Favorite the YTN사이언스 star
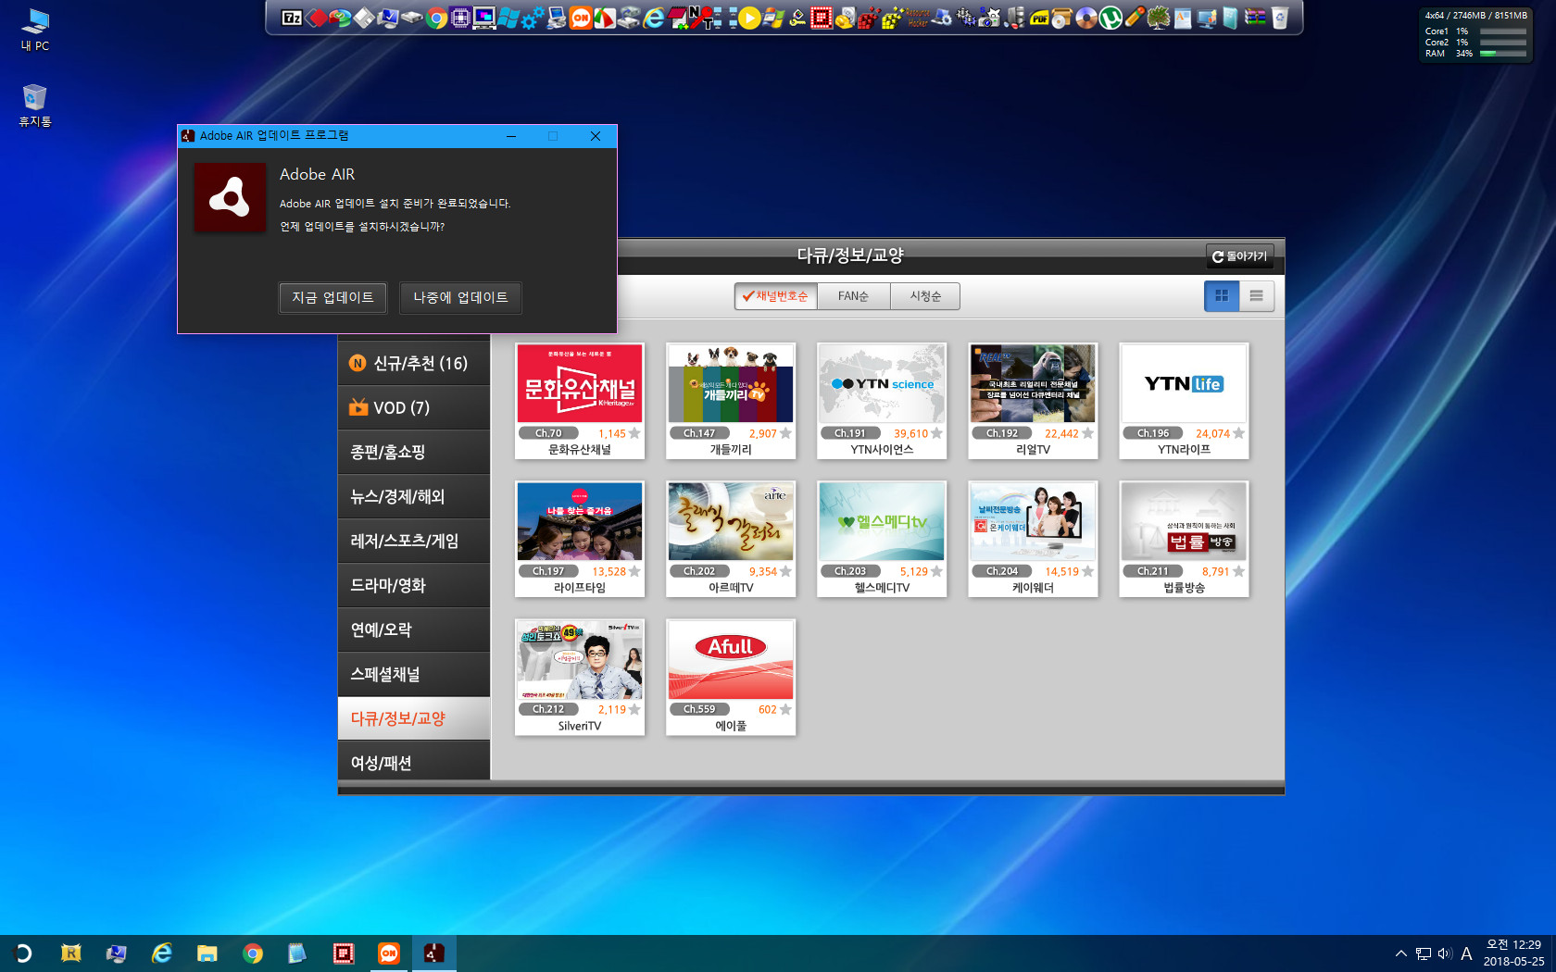This screenshot has width=1556, height=972. pos(936,433)
